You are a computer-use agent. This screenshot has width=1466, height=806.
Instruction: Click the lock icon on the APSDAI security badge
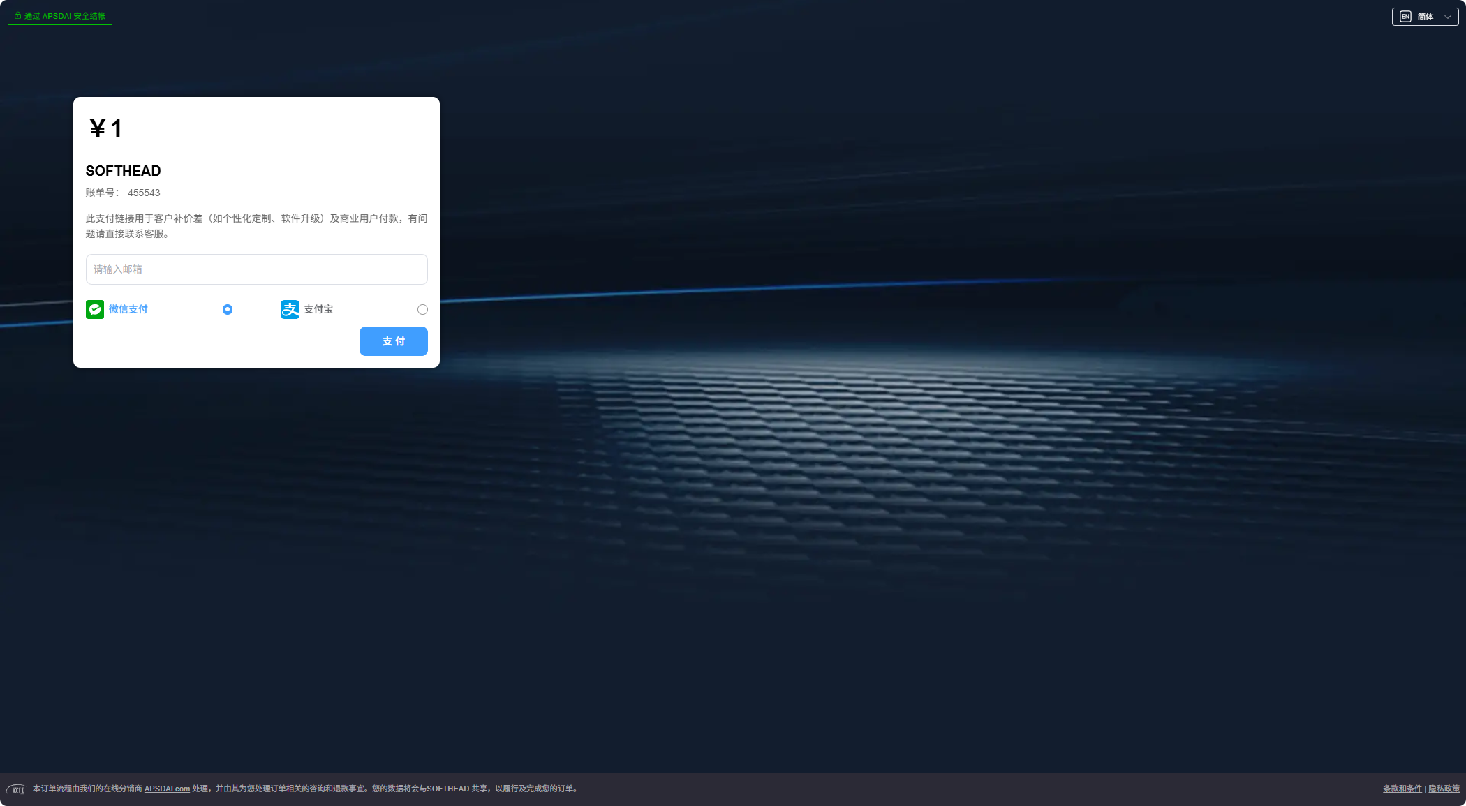tap(19, 15)
